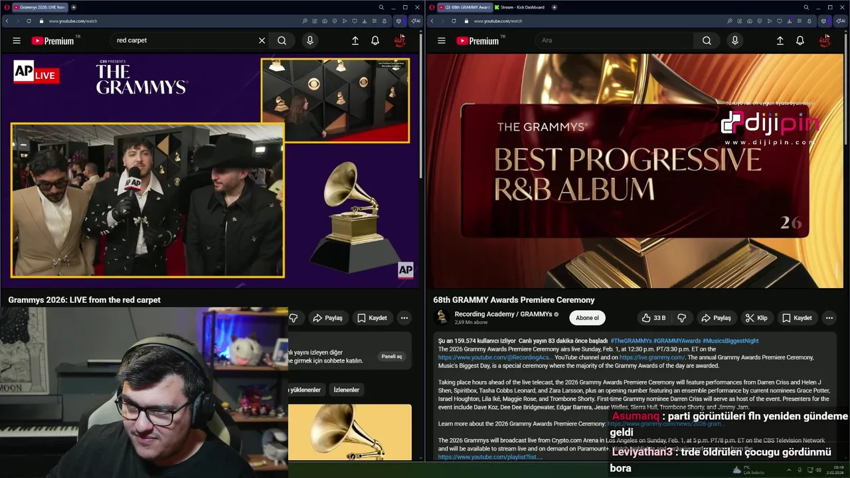Switch to '68th GRAMMY Awards' browser tab
850x478 pixels.
coord(465,7)
